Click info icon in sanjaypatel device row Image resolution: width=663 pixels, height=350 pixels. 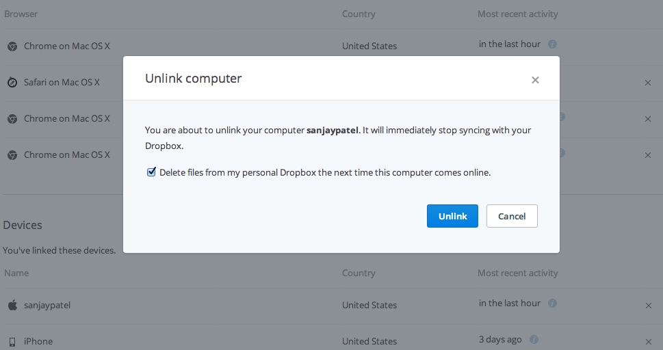(x=553, y=304)
